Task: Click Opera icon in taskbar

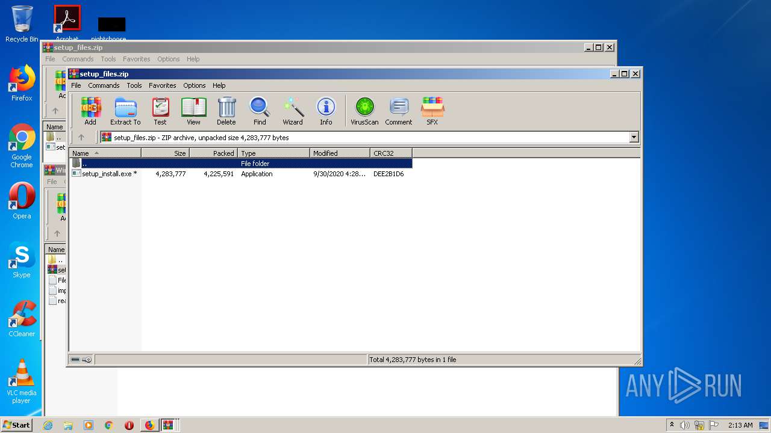Action: click(x=129, y=425)
